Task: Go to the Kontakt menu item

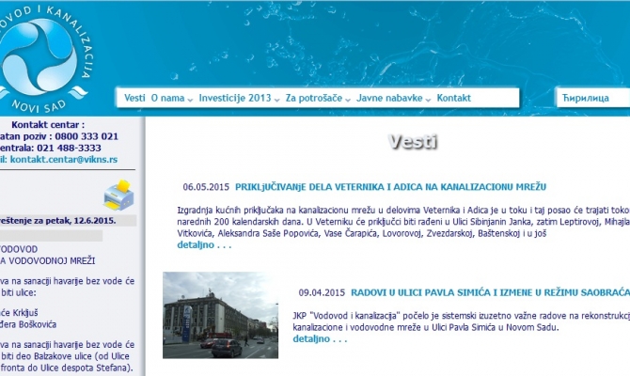Action: tap(453, 98)
